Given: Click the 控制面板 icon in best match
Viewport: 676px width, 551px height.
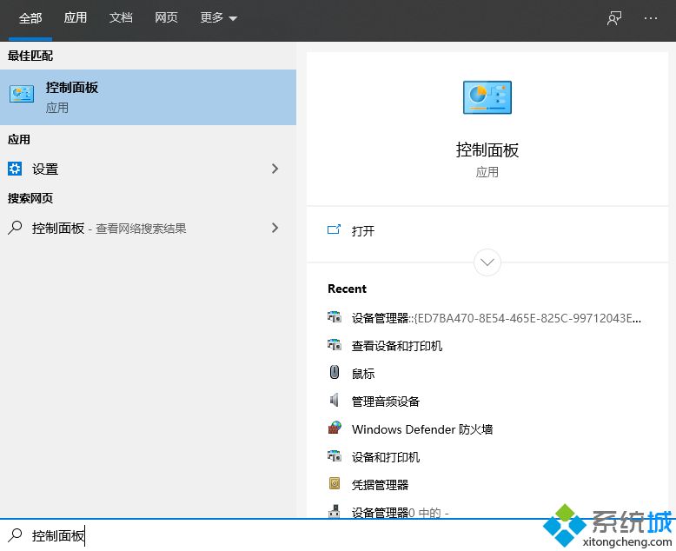Looking at the screenshot, I should click(22, 94).
